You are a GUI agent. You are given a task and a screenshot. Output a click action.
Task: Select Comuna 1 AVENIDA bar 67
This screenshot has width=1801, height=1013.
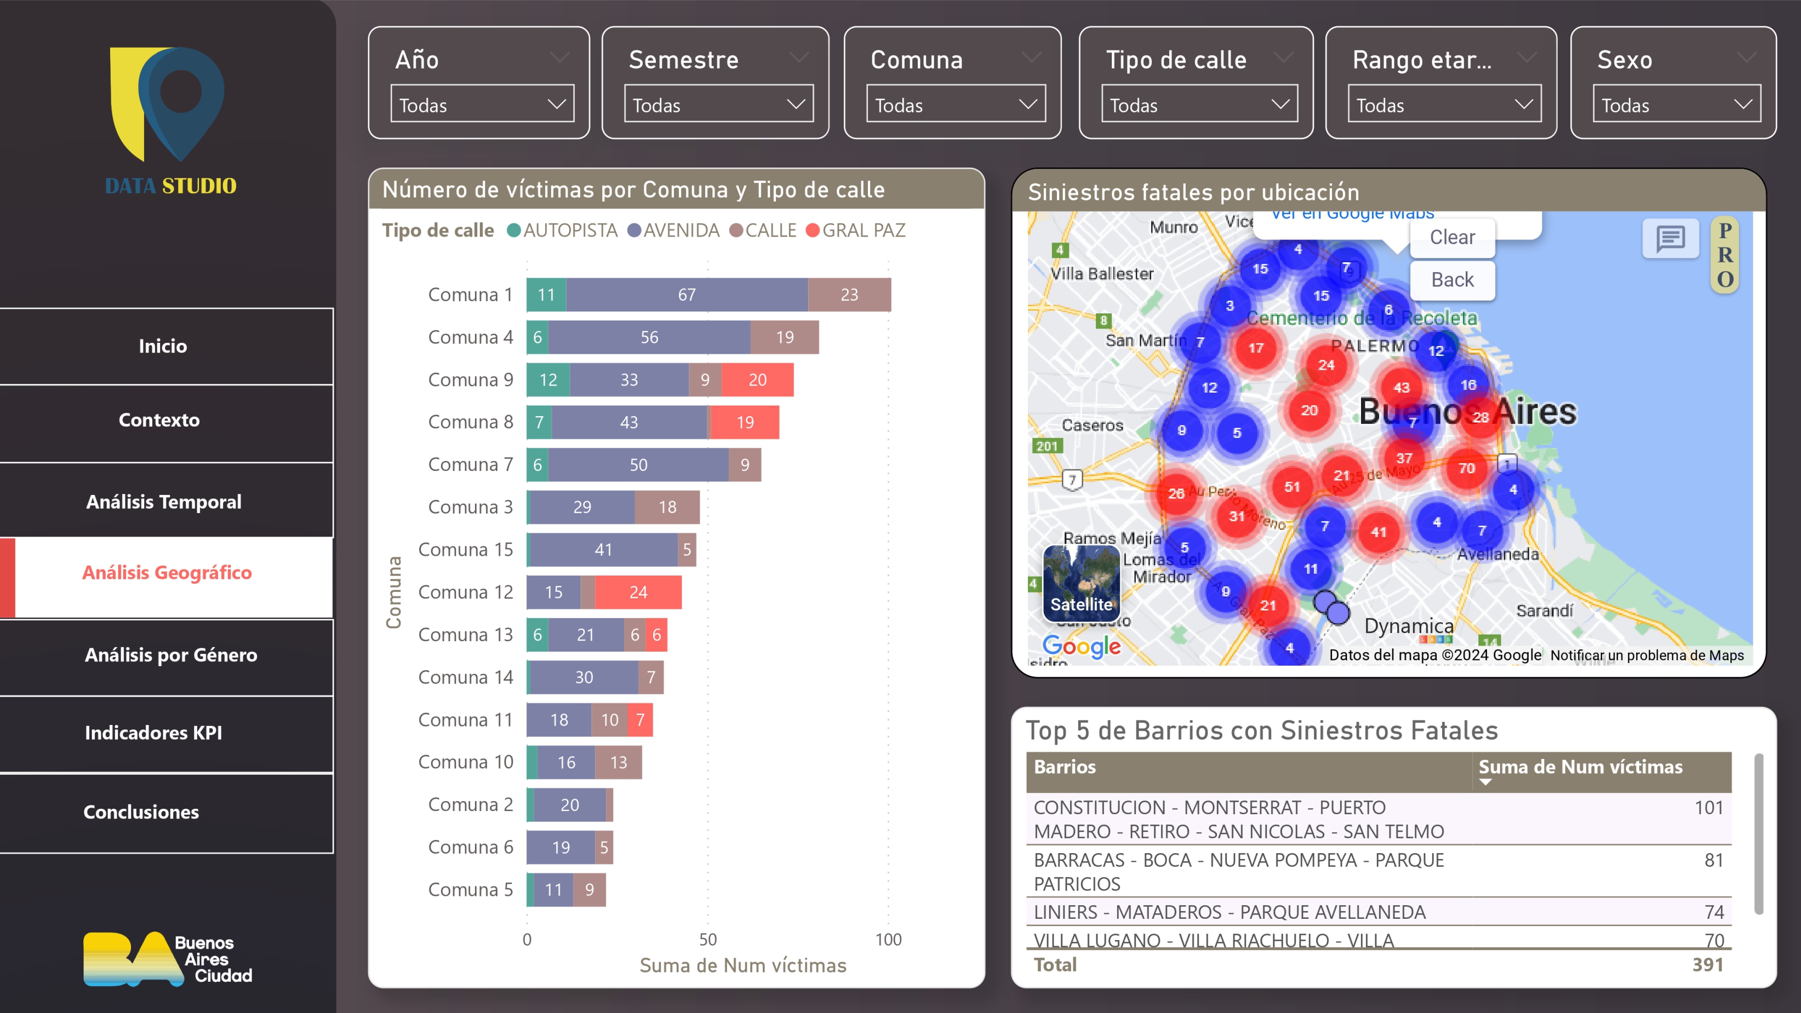[687, 295]
